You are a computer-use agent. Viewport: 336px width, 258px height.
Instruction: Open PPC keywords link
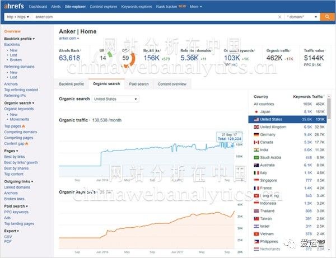(x=16, y=212)
